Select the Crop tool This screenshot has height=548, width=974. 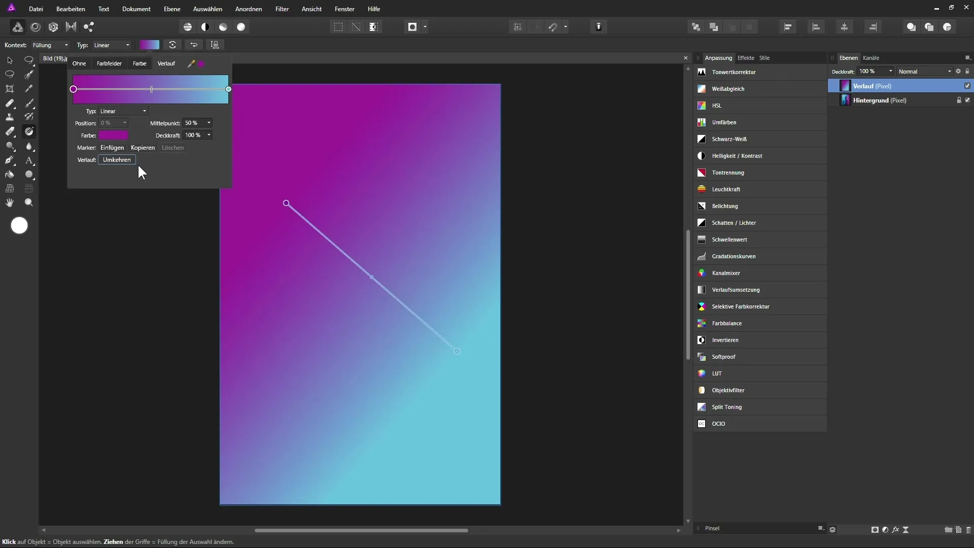click(10, 89)
